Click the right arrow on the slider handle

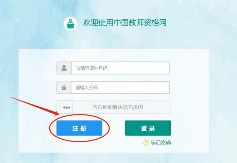(69, 107)
